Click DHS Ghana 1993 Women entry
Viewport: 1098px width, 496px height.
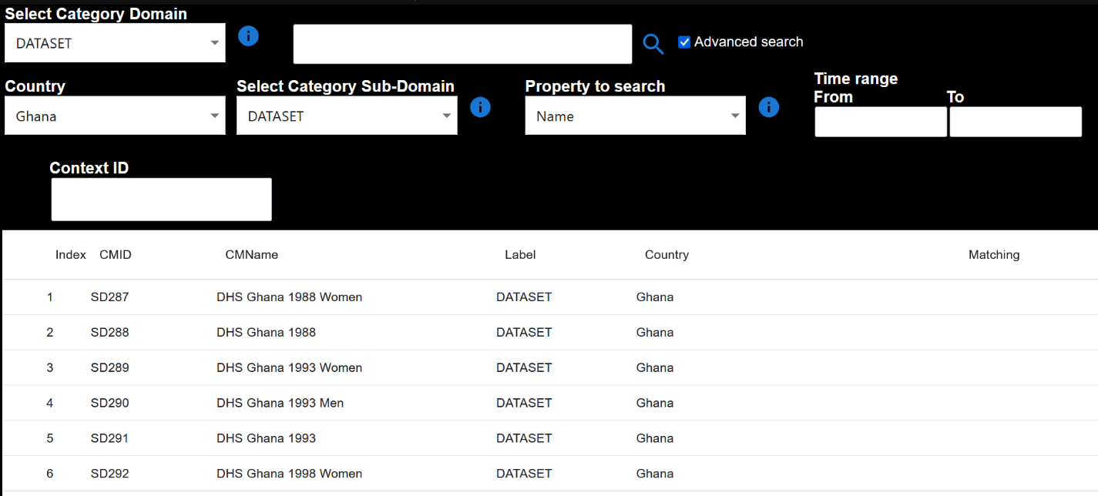pyautogui.click(x=289, y=368)
